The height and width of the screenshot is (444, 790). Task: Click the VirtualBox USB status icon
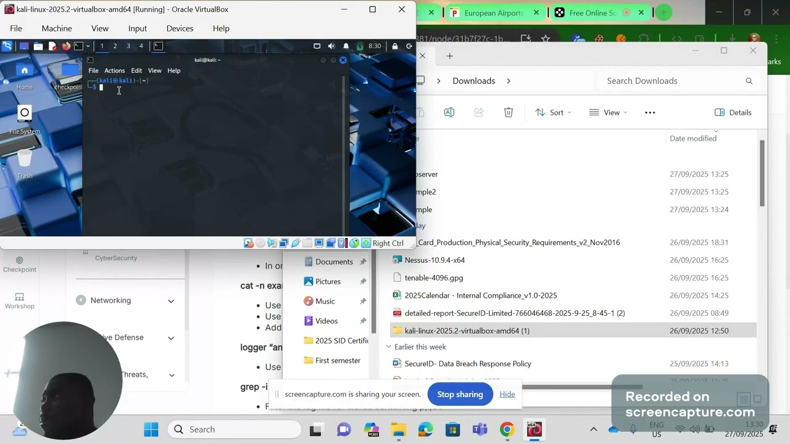[296, 243]
